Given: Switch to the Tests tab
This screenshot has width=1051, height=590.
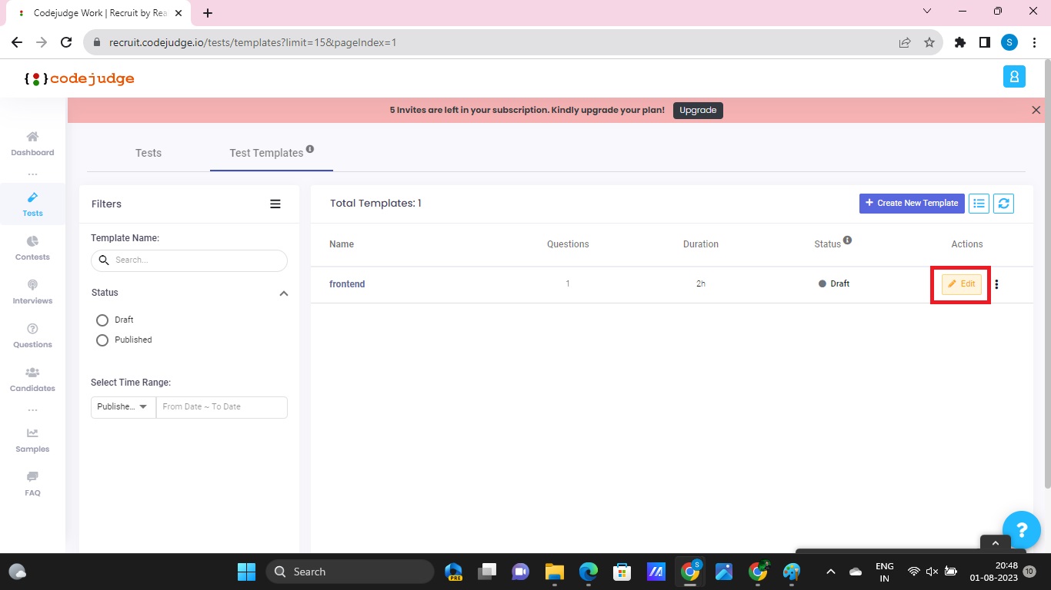Looking at the screenshot, I should (x=148, y=153).
